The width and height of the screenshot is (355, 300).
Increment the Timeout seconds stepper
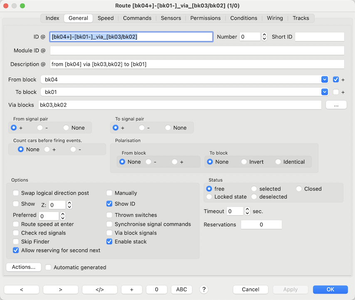(x=247, y=209)
